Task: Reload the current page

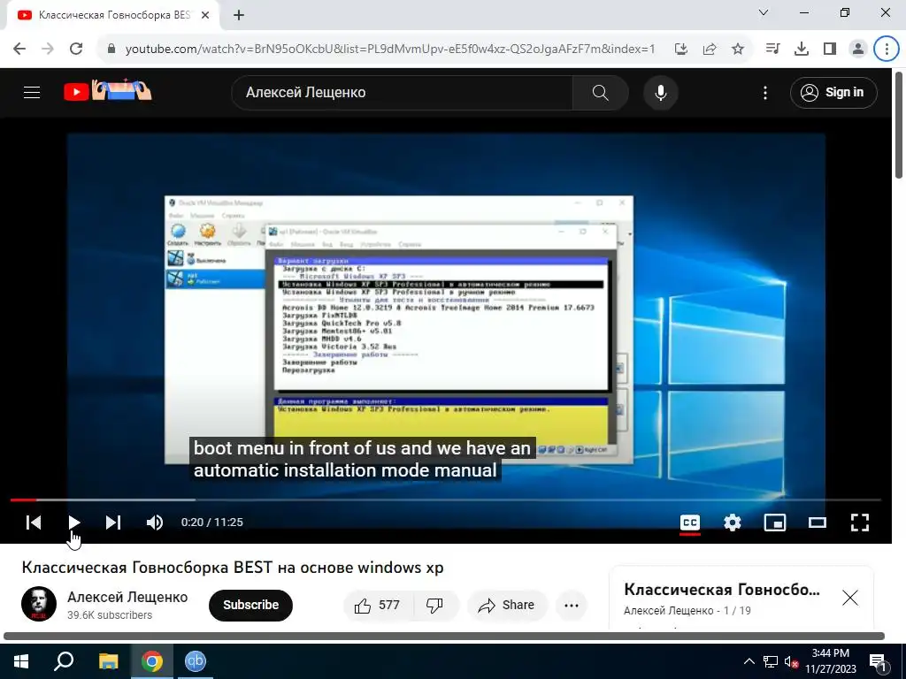Action: pos(76,50)
